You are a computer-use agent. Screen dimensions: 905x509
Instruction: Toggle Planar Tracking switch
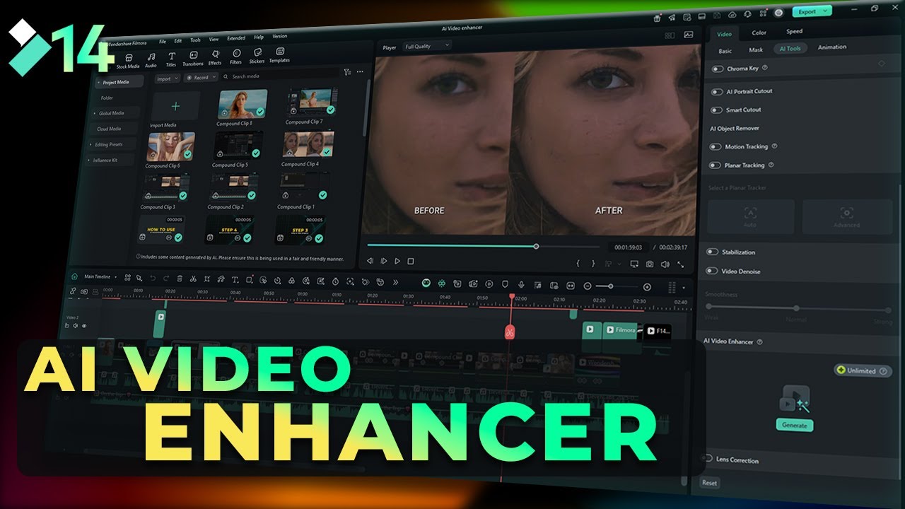(x=715, y=165)
